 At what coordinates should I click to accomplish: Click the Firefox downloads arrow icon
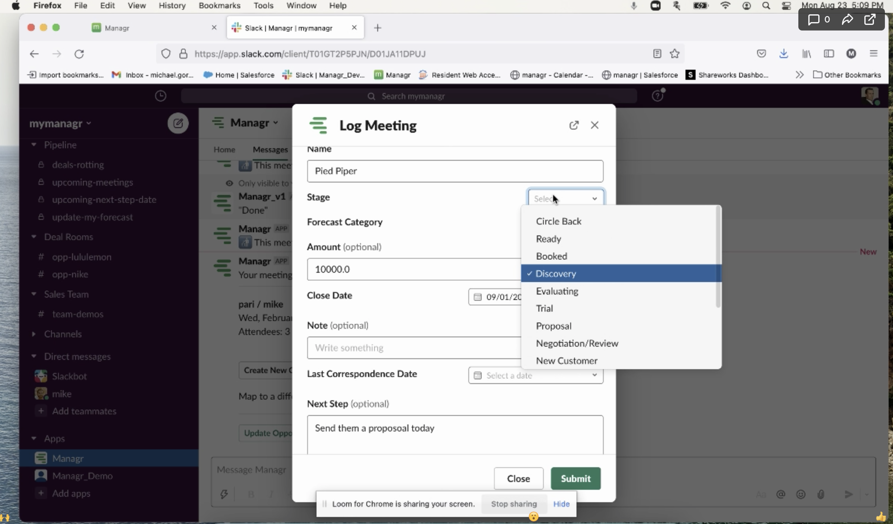(783, 54)
